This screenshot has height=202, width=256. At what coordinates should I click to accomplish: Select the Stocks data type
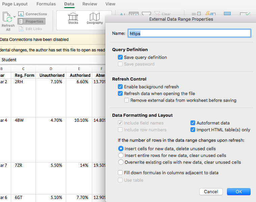click(x=73, y=18)
